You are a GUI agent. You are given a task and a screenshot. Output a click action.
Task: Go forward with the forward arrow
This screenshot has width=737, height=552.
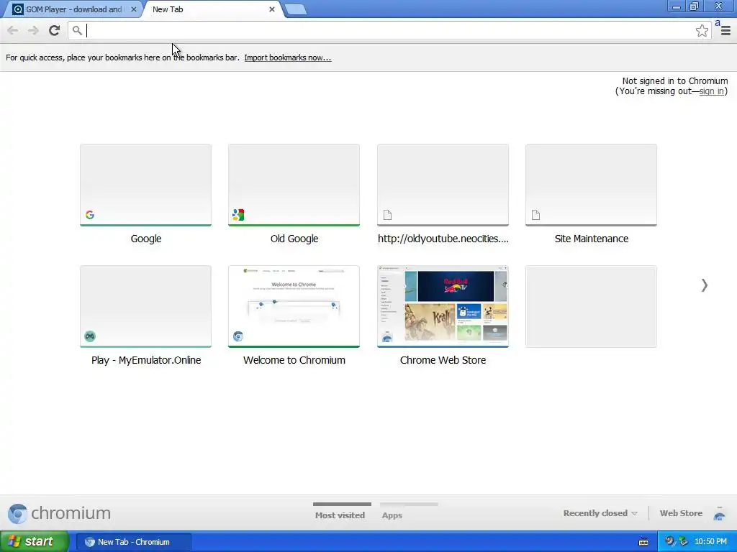click(33, 30)
